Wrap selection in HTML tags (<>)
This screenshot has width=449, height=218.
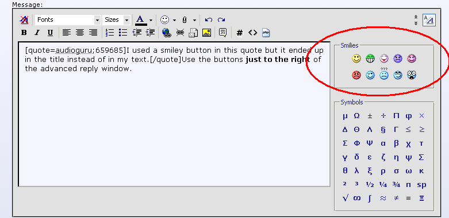coord(252,33)
